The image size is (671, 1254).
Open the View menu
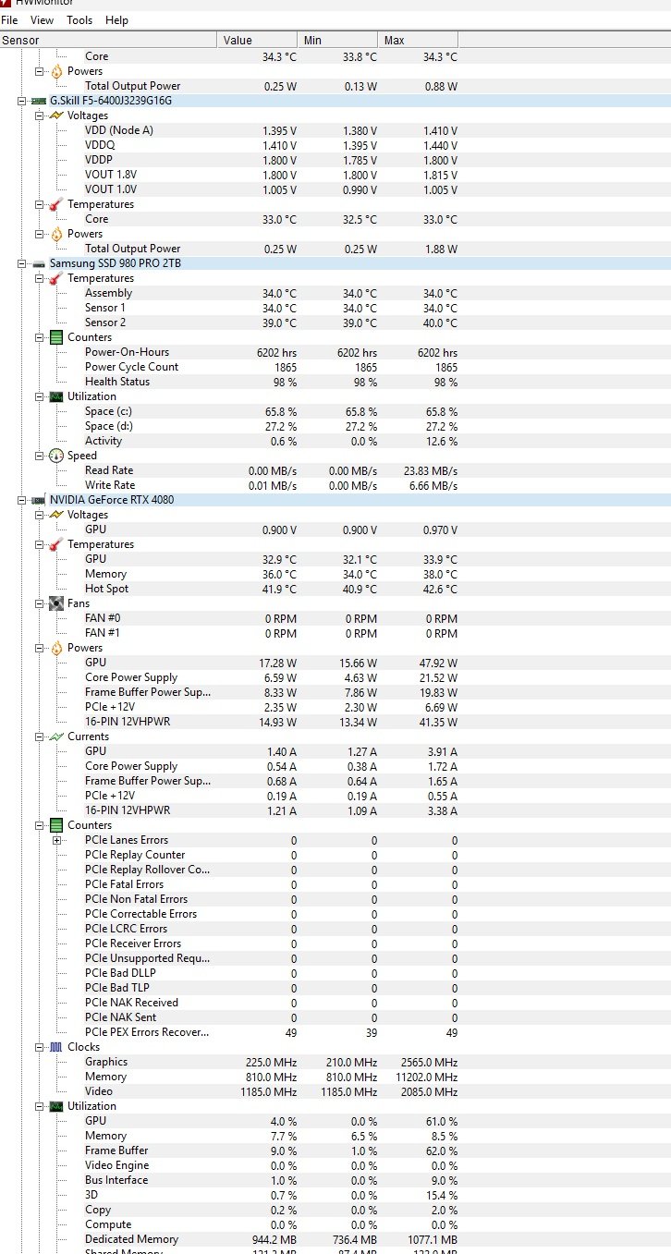(42, 19)
